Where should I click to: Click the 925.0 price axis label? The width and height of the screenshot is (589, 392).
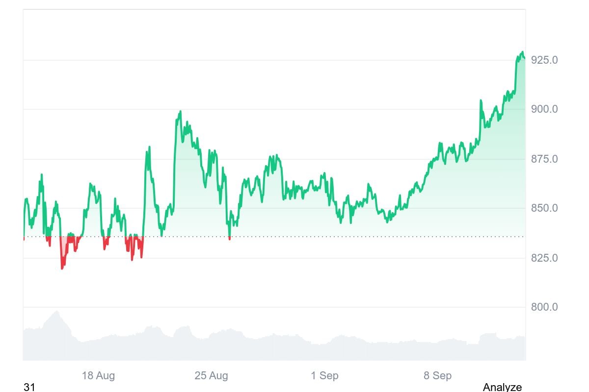(x=544, y=60)
